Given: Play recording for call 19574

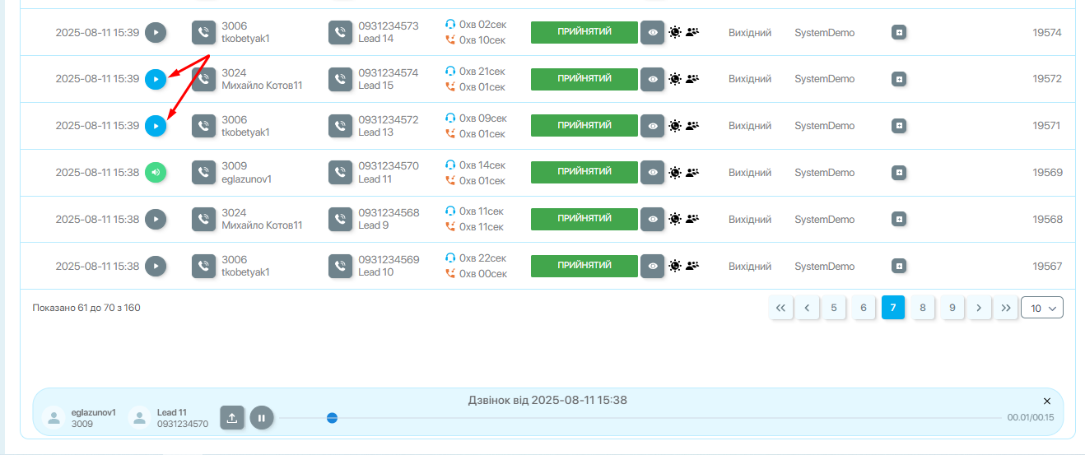Looking at the screenshot, I should 156,33.
